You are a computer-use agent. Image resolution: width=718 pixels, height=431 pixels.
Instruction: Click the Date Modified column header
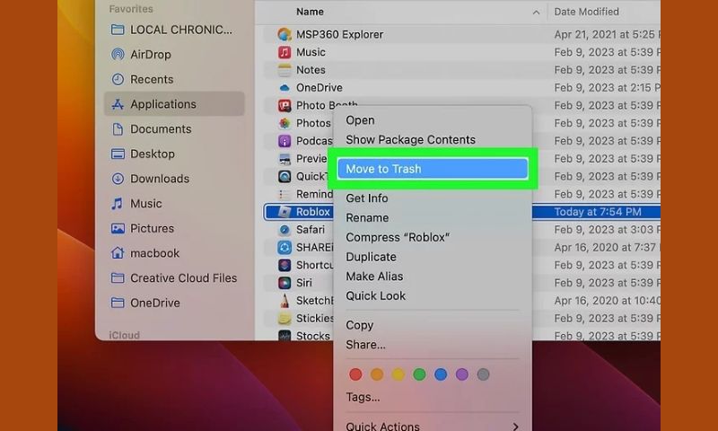(587, 12)
